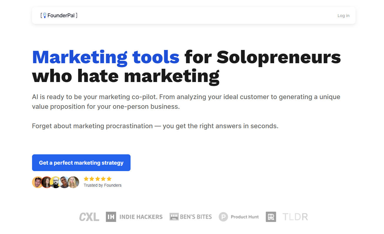Click the Product Hunt circular P icon
The image size is (384, 234).
[x=223, y=217]
